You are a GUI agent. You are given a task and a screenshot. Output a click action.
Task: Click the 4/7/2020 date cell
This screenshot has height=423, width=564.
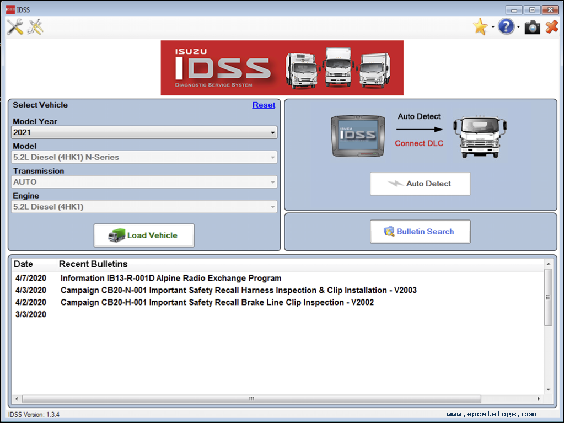[x=30, y=278]
